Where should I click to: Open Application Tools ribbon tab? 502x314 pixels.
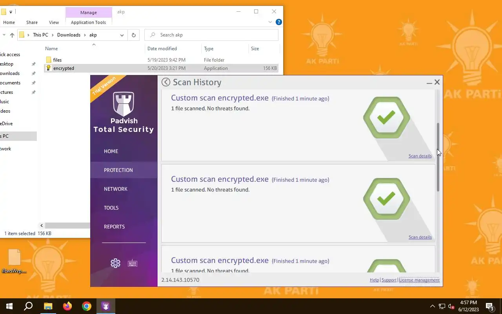point(88,22)
